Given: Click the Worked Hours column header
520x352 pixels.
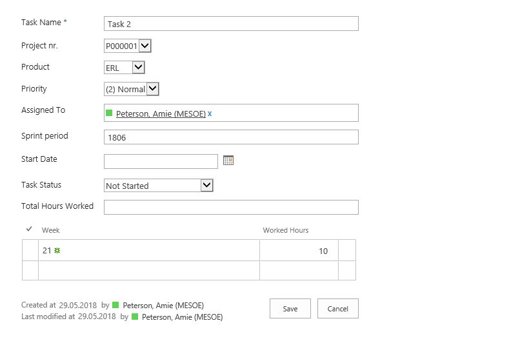Looking at the screenshot, I should (x=285, y=230).
